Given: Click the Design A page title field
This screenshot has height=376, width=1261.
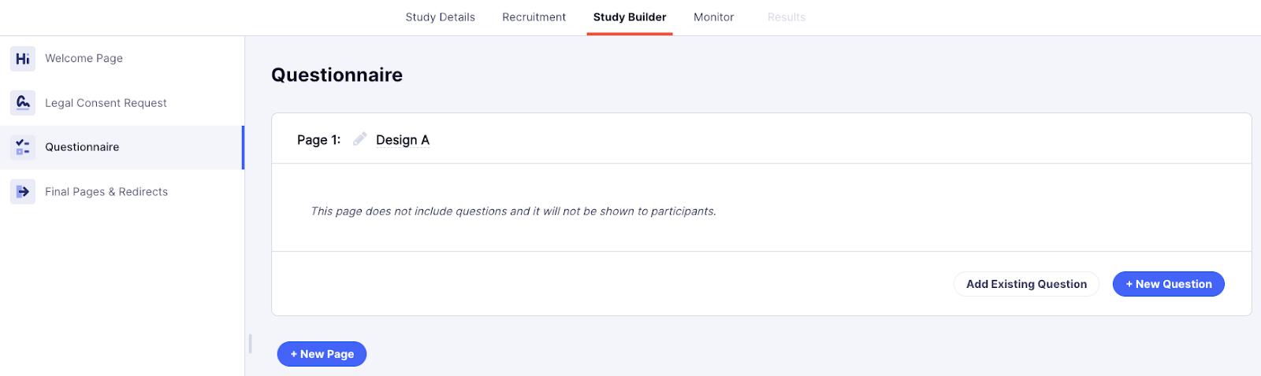Looking at the screenshot, I should pyautogui.click(x=403, y=140).
